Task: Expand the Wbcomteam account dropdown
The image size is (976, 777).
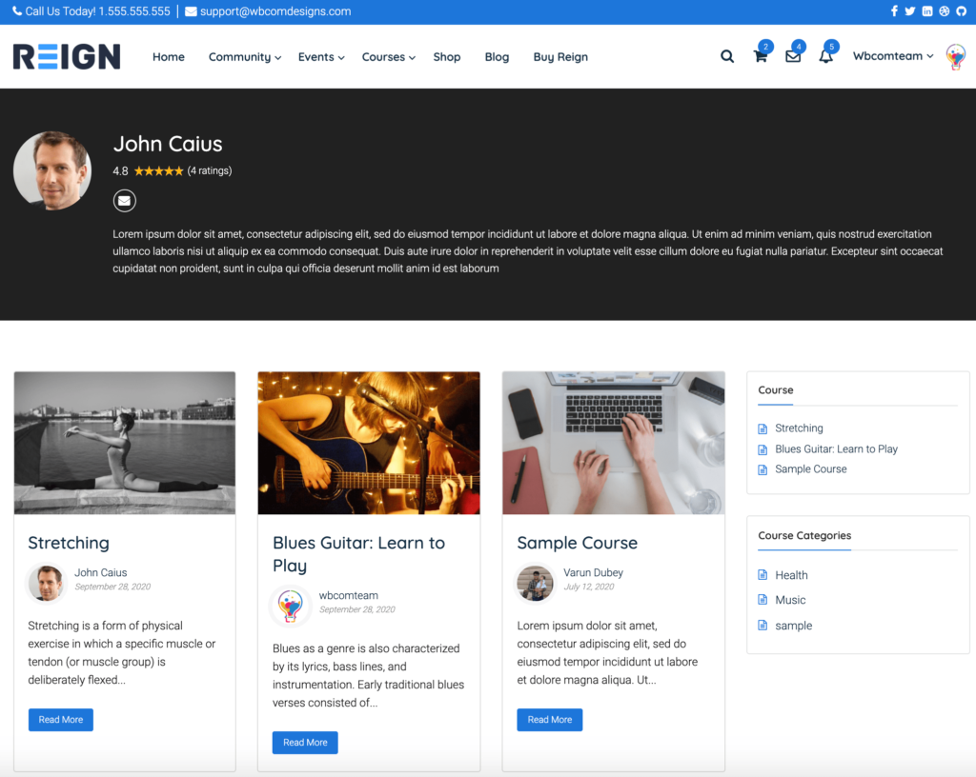Action: pyautogui.click(x=892, y=56)
